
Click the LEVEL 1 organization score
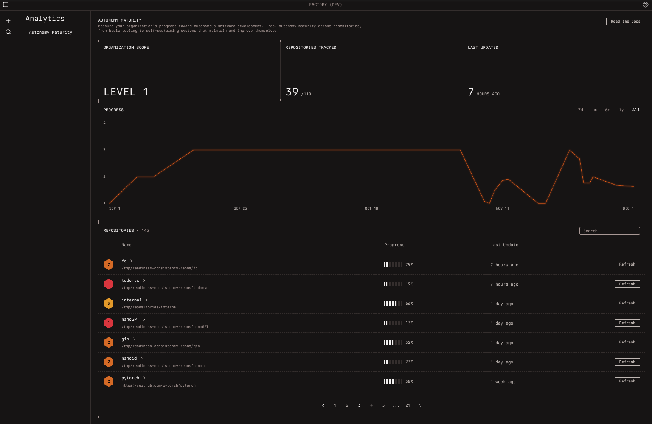coord(126,92)
